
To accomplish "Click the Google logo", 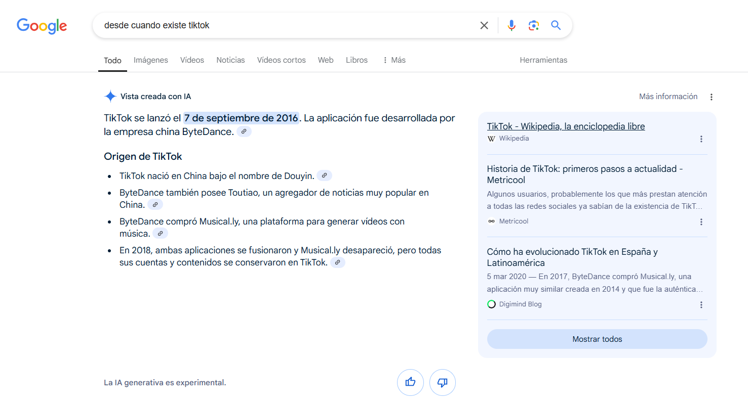I will (x=42, y=26).
